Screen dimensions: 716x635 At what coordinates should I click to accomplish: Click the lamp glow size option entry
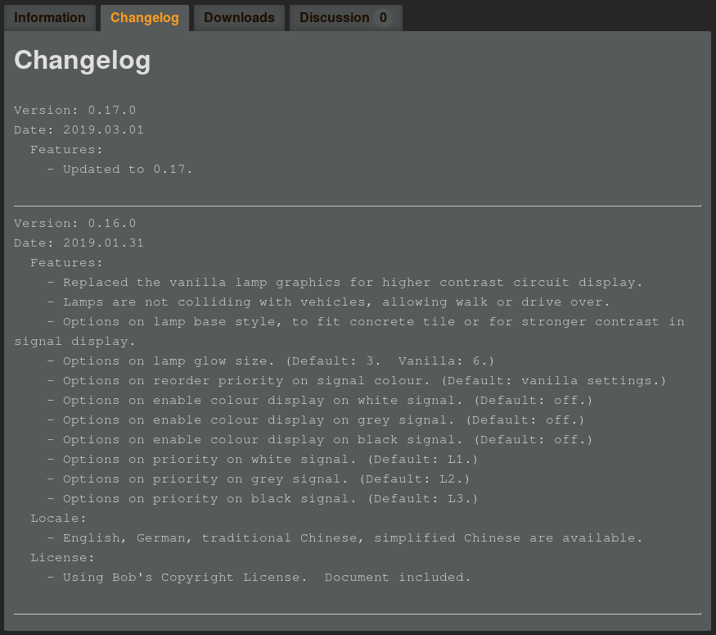pyautogui.click(x=278, y=361)
